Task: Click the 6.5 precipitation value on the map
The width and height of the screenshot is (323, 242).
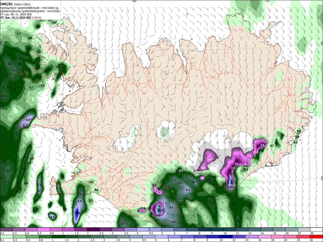Action: pyautogui.click(x=52, y=217)
